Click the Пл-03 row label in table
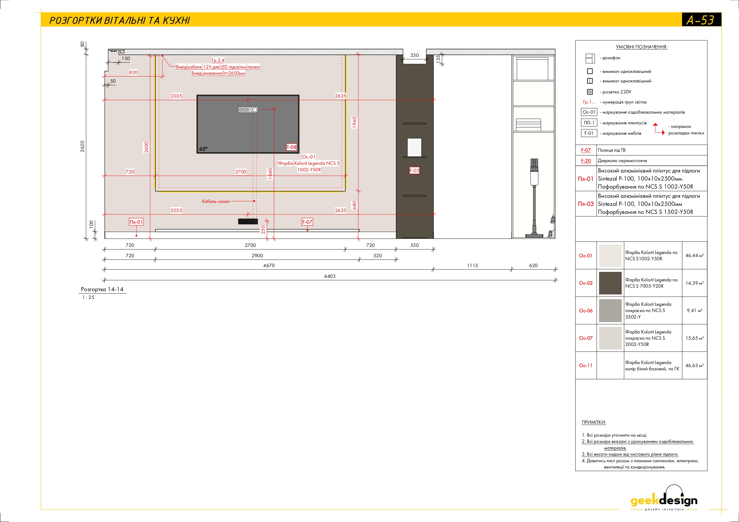The image size is (739, 522). (x=586, y=204)
